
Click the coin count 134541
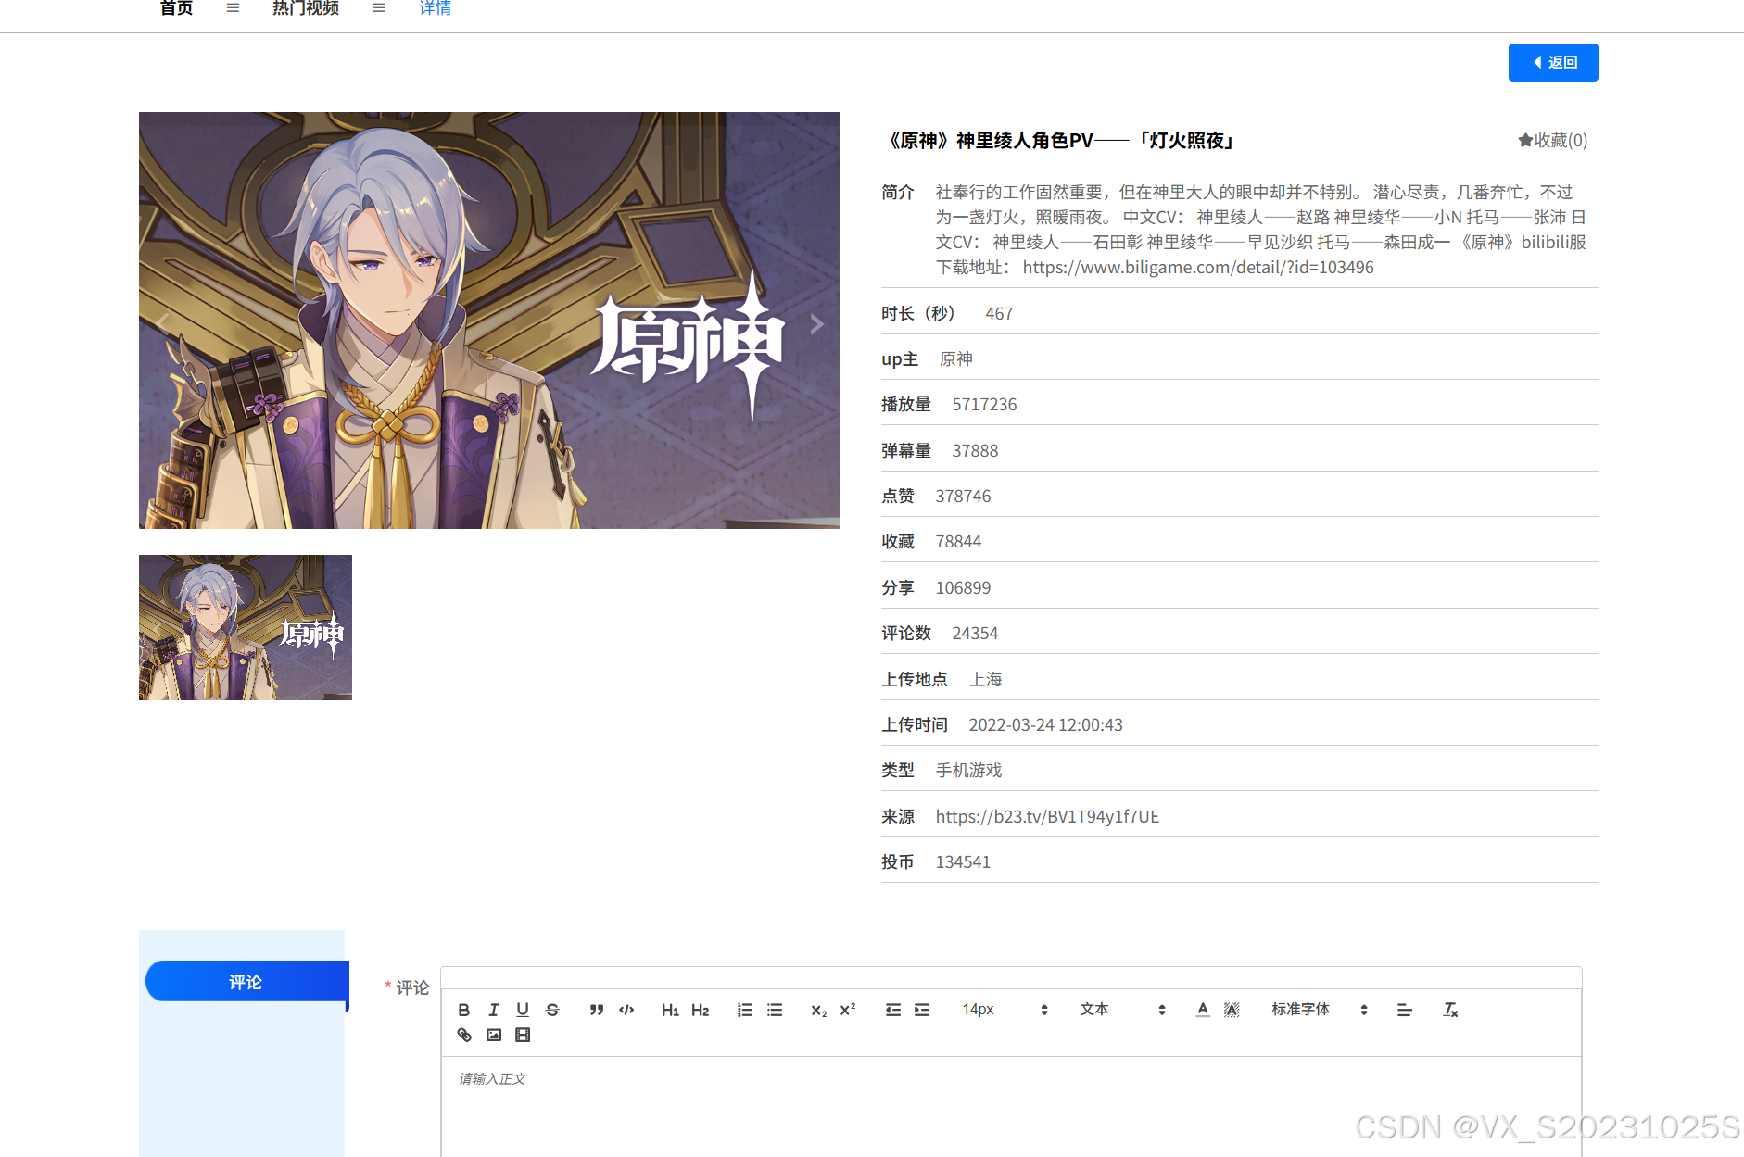(963, 861)
